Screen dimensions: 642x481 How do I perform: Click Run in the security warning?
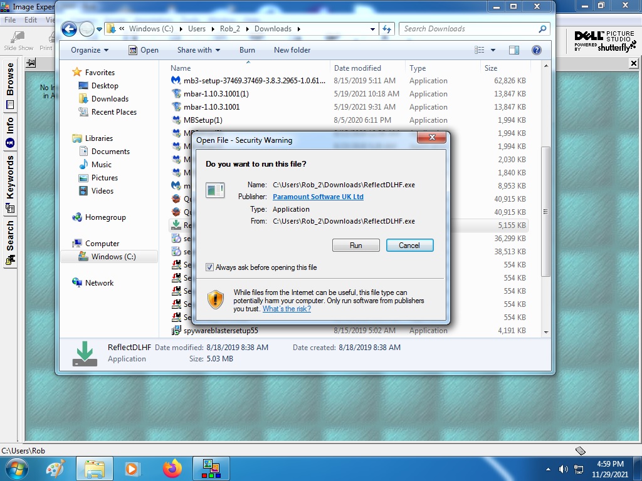pyautogui.click(x=356, y=246)
